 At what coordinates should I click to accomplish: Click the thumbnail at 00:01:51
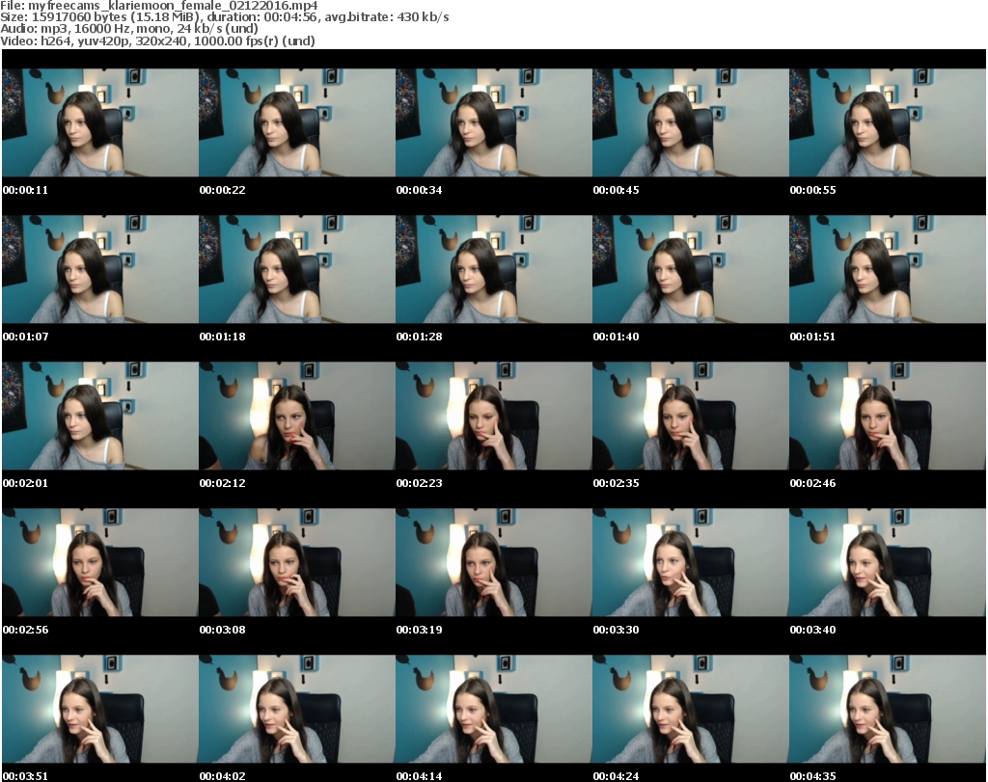pos(887,268)
